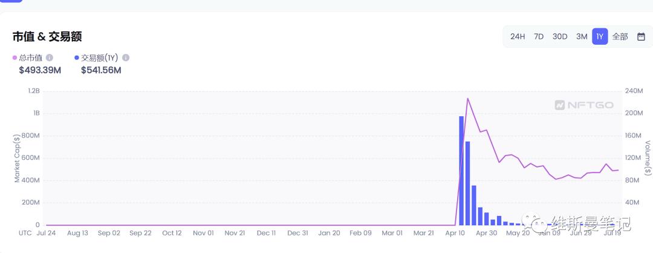
Task: Click the info icon beside 总市值
Action: pyautogui.click(x=50, y=57)
